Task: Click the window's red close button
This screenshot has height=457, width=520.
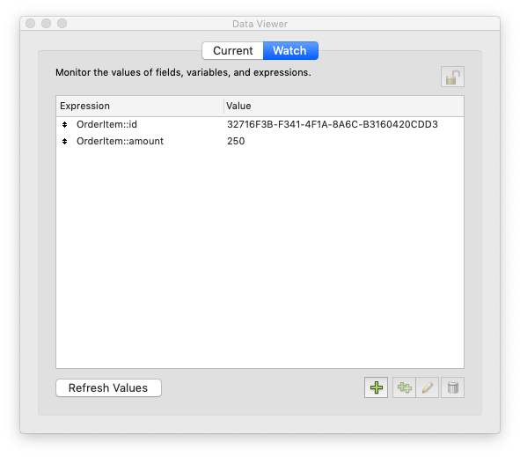Action: 31,24
